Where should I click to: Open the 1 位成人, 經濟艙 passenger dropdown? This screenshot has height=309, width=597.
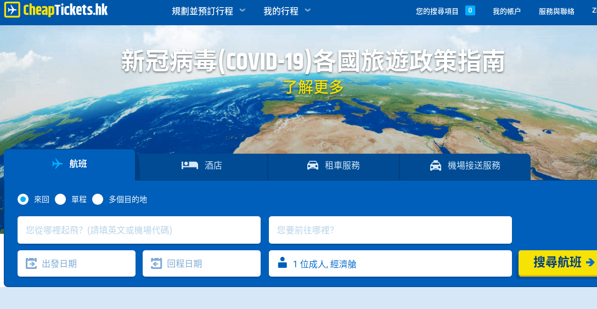click(x=390, y=263)
